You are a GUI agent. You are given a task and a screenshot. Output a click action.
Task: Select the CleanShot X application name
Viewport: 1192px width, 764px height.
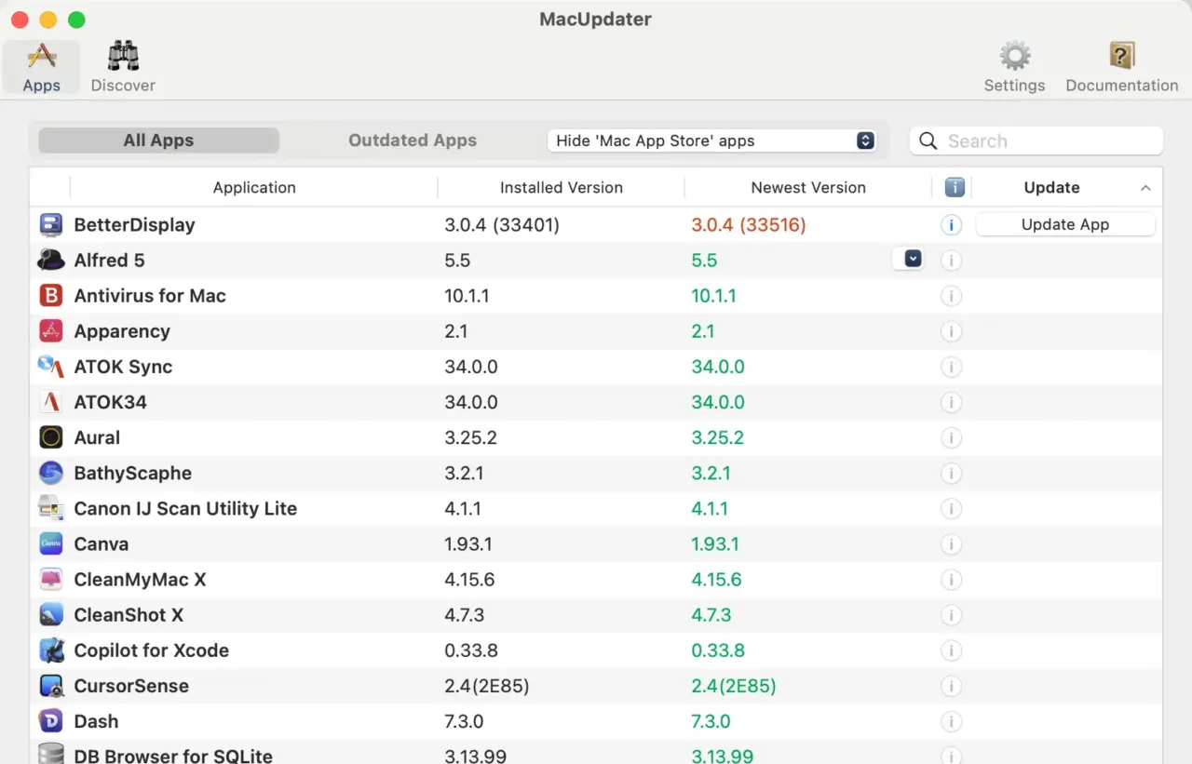point(129,615)
